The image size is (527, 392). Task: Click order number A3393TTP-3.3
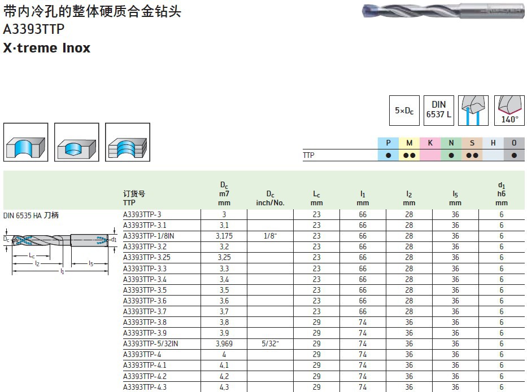click(145, 268)
